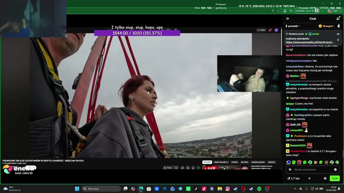Click the Wyszukaj taskbar search box
The image size is (344, 193).
pos(101,189)
